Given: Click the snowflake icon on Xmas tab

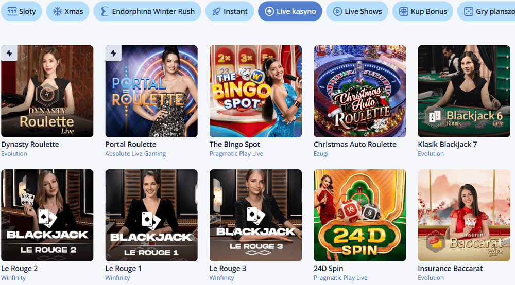Looking at the screenshot, I should (58, 11).
